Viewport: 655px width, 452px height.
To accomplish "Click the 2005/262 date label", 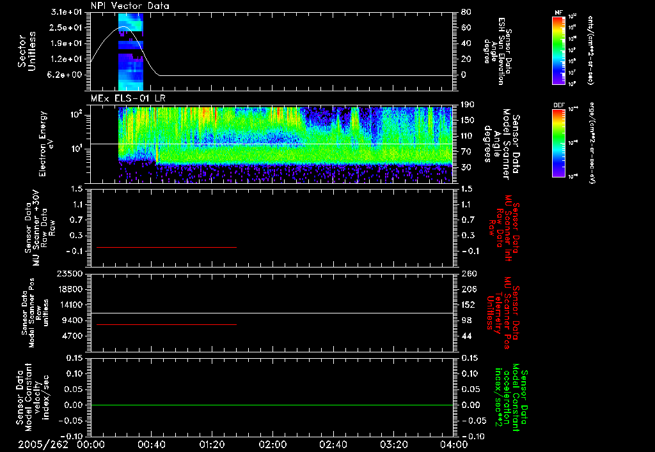I will pyautogui.click(x=43, y=444).
